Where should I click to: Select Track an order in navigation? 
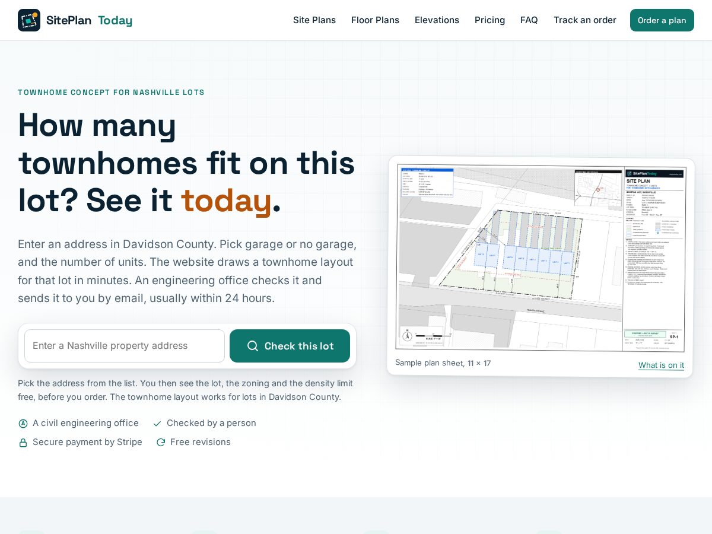coord(585,20)
